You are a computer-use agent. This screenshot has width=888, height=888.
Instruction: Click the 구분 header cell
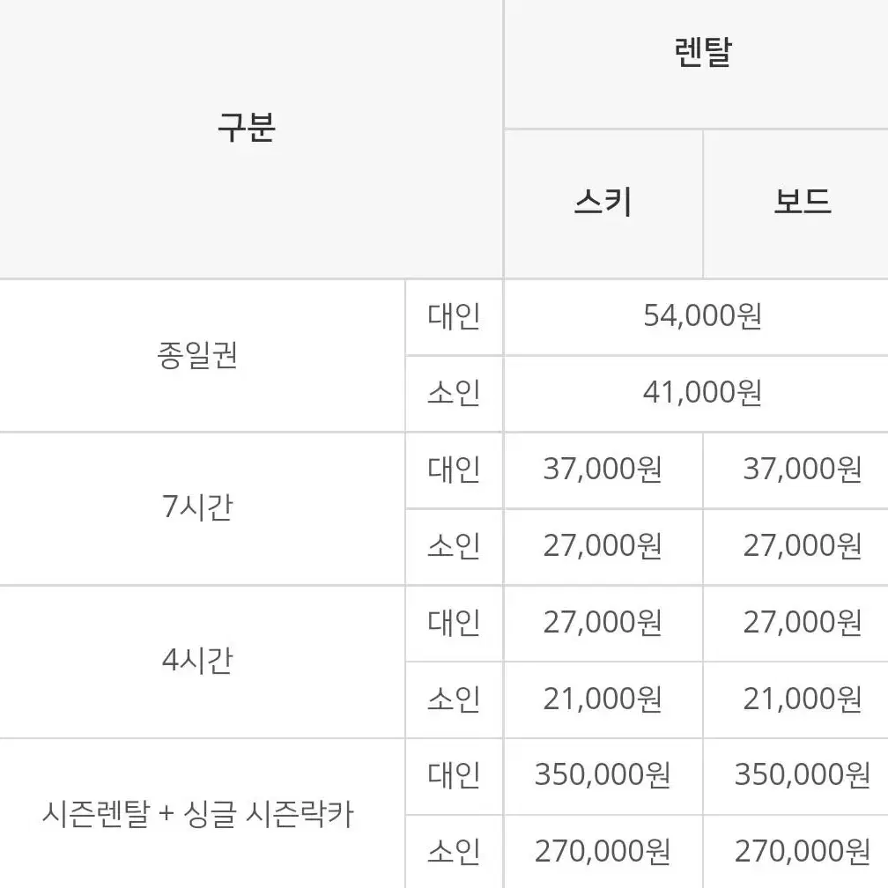point(247,128)
